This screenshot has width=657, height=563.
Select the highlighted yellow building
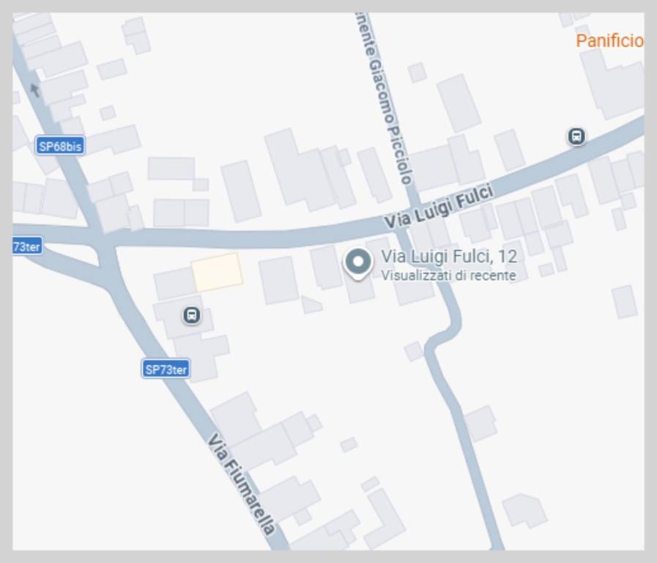(x=217, y=272)
